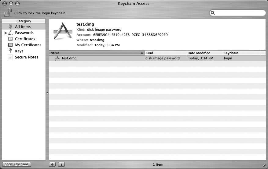The height and width of the screenshot is (169, 268).
Task: Click the Category sidebar header
Action: 24,21
